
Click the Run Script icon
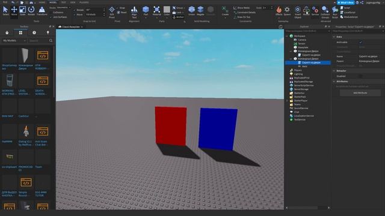click(335, 12)
